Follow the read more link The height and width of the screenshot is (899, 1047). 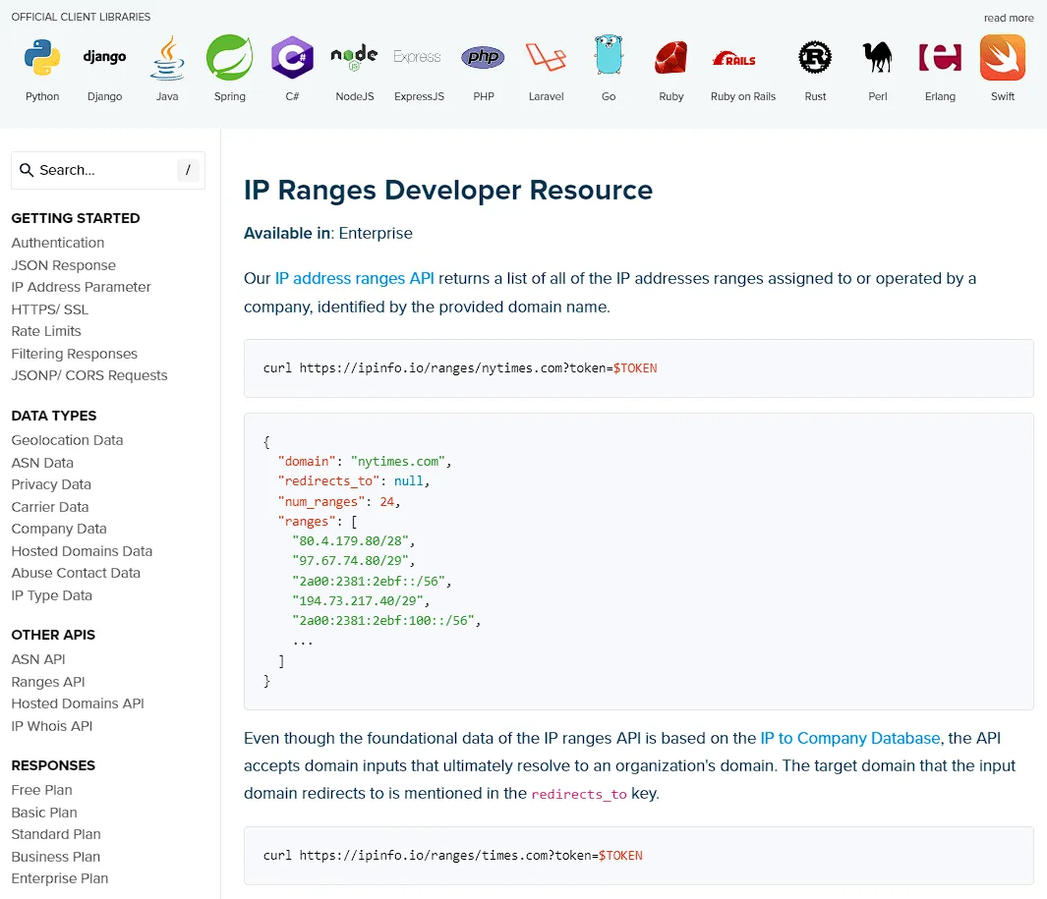pyautogui.click(x=1009, y=18)
